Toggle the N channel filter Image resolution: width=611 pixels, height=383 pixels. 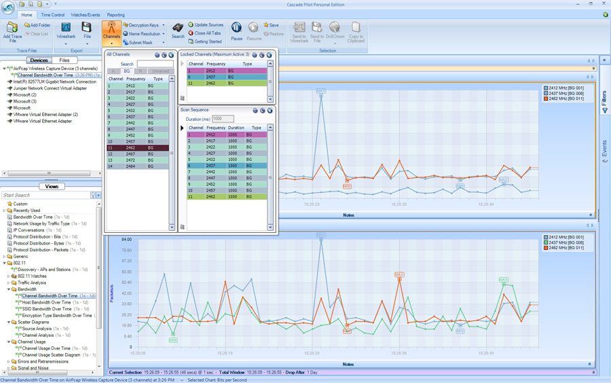click(140, 71)
